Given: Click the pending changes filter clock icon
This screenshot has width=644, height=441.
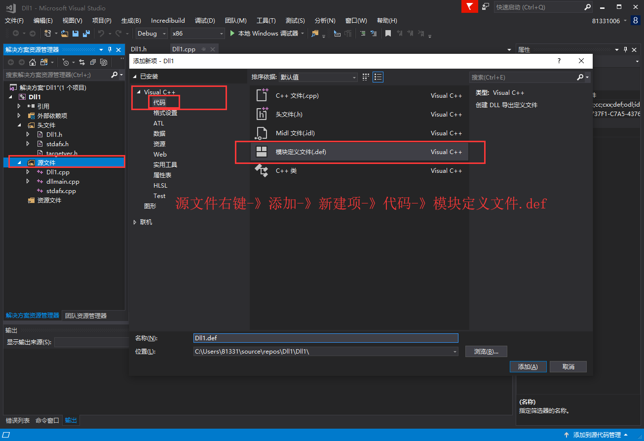Looking at the screenshot, I should (x=65, y=62).
